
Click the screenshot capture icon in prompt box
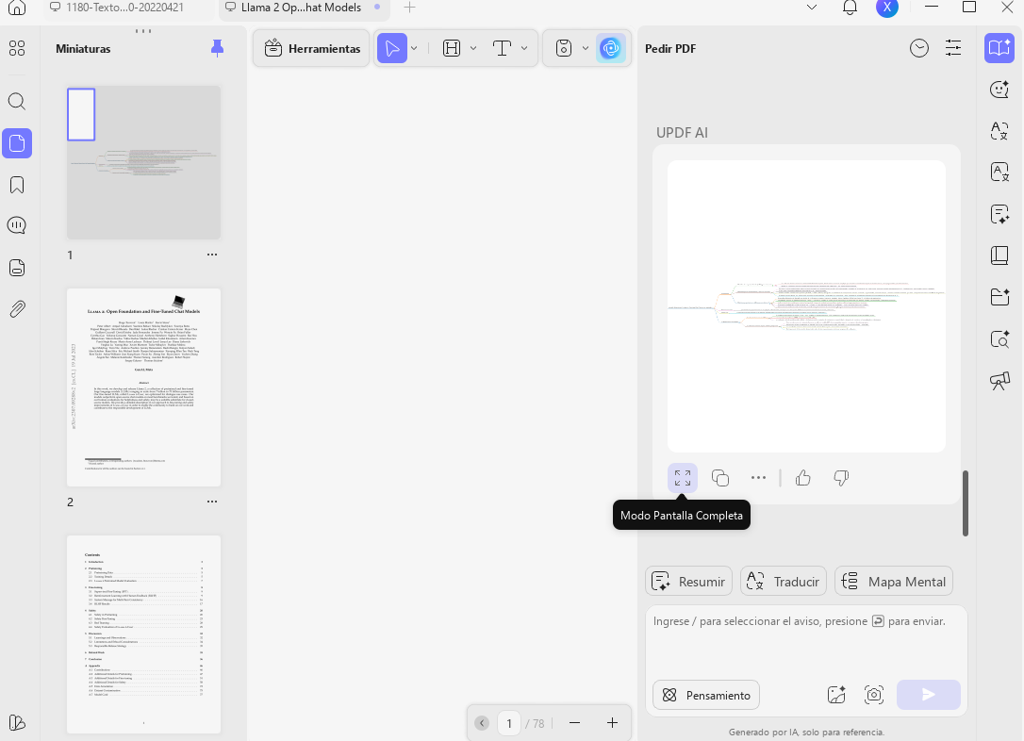pyautogui.click(x=874, y=695)
